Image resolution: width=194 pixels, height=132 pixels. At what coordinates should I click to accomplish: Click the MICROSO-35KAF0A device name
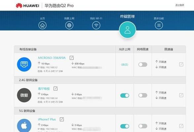tap(52, 58)
